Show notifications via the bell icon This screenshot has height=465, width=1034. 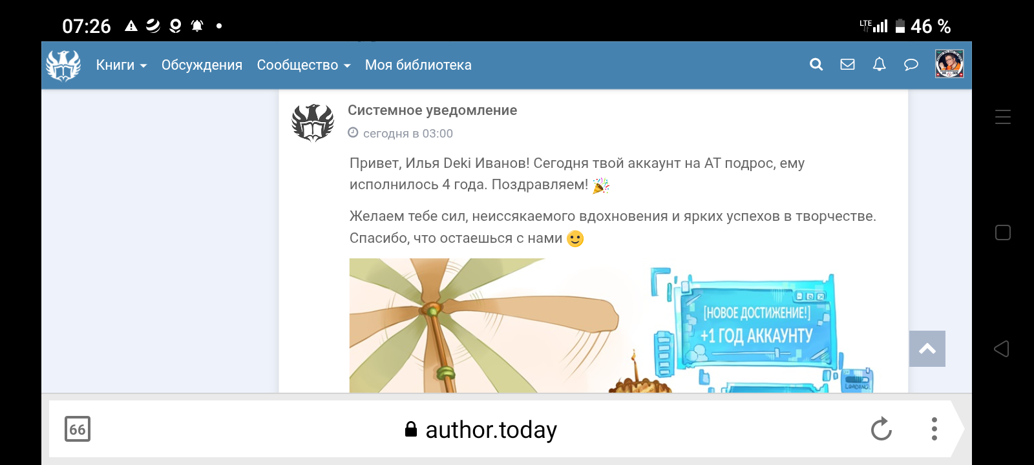(x=879, y=65)
